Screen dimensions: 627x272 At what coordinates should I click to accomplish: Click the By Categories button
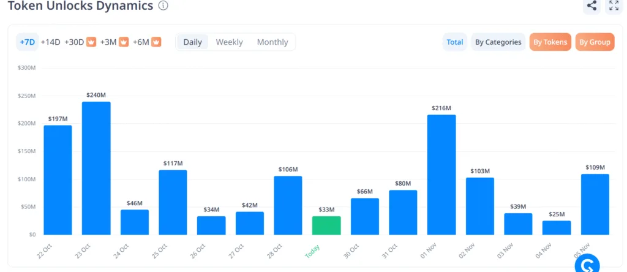coord(498,42)
